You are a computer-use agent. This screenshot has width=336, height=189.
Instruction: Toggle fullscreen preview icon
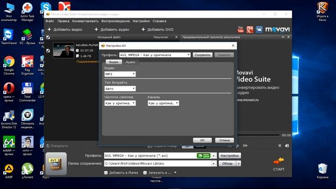click(x=280, y=146)
